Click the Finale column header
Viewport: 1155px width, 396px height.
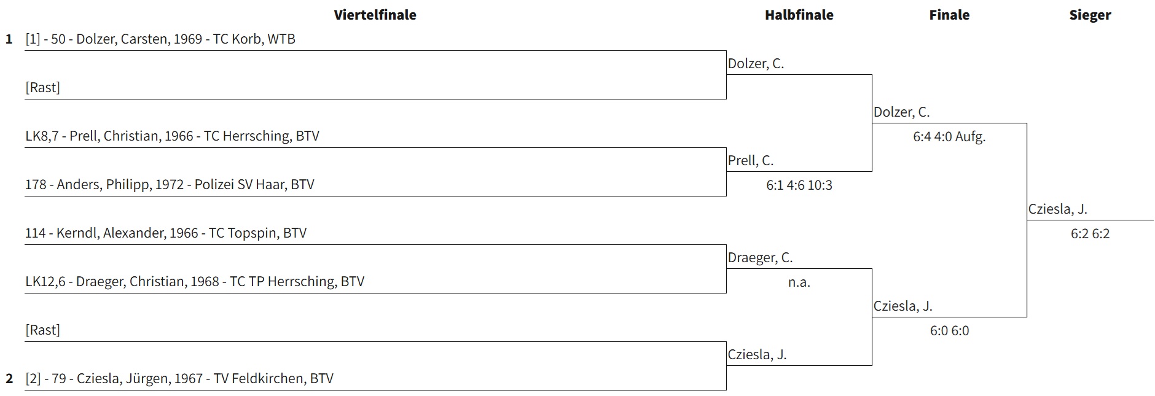(949, 15)
